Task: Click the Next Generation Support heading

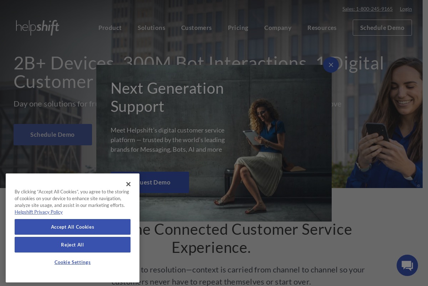Action: (x=167, y=97)
